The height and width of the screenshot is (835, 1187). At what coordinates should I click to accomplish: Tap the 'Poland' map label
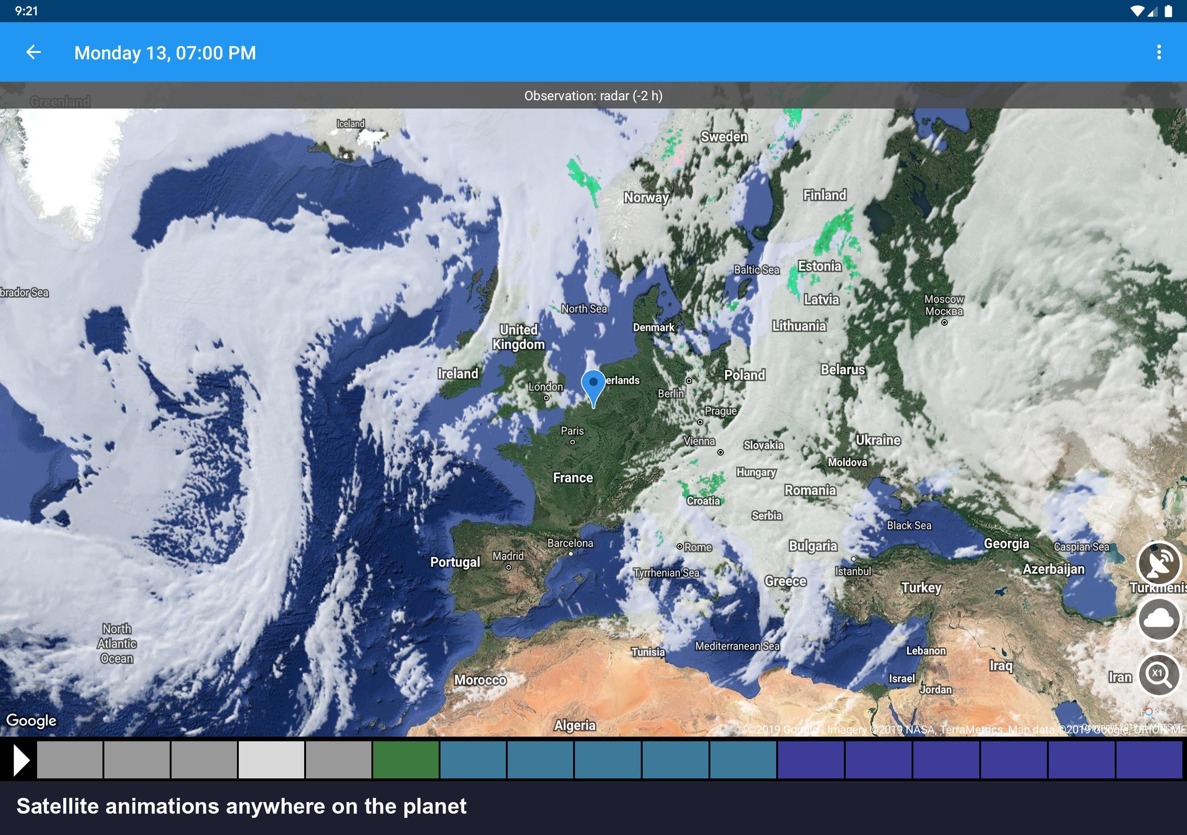(745, 375)
